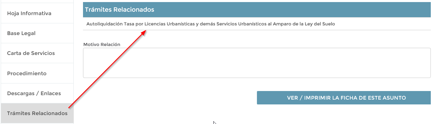438x124 pixels.
Task: Click the red arrow's tail end
Action: (x=70, y=107)
